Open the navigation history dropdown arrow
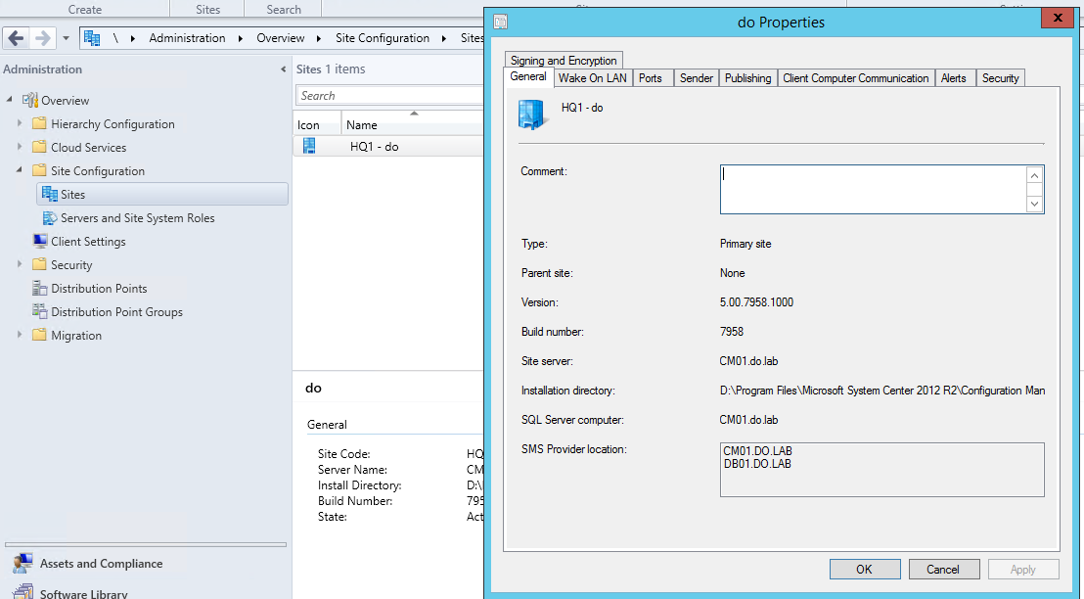1084x599 pixels. [x=66, y=38]
